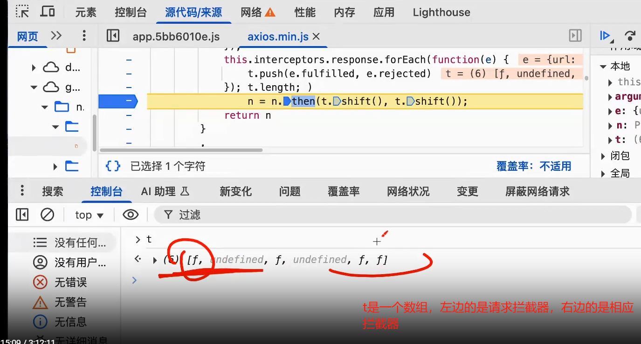Toggle the active breakpoint marker
Viewport: 641px width, 344px height.
(118, 101)
